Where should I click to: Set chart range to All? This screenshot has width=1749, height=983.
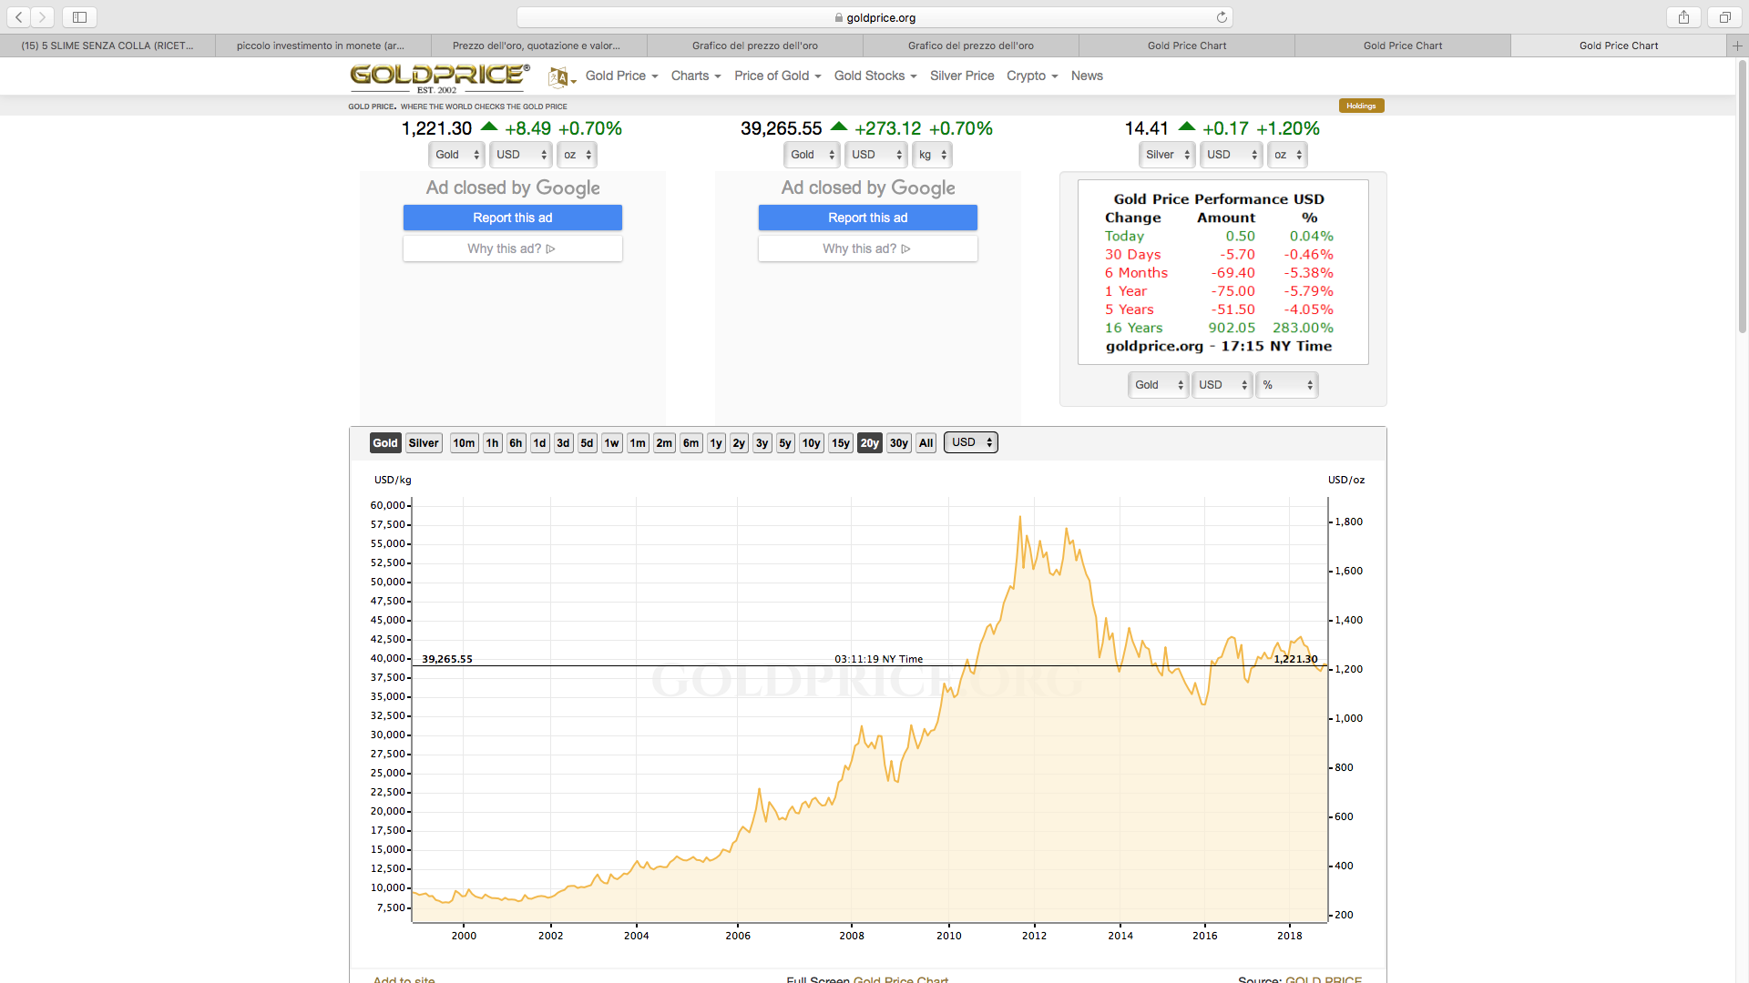(x=926, y=443)
